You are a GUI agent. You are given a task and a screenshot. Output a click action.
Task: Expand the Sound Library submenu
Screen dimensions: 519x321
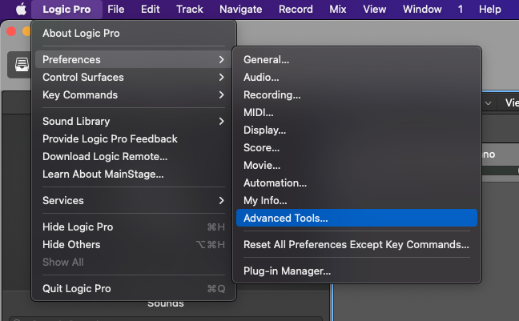pyautogui.click(x=134, y=121)
